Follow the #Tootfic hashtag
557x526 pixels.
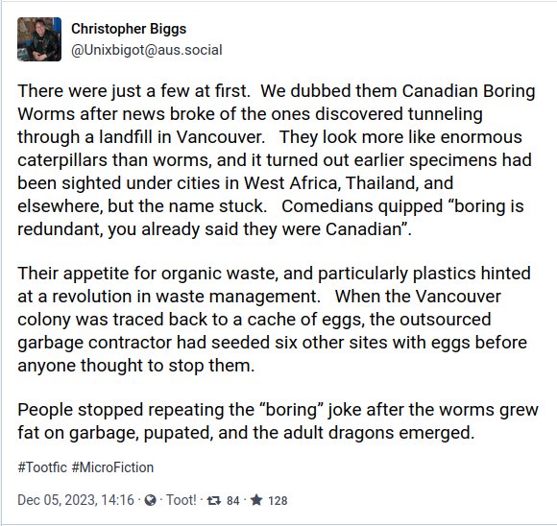pyautogui.click(x=42, y=467)
